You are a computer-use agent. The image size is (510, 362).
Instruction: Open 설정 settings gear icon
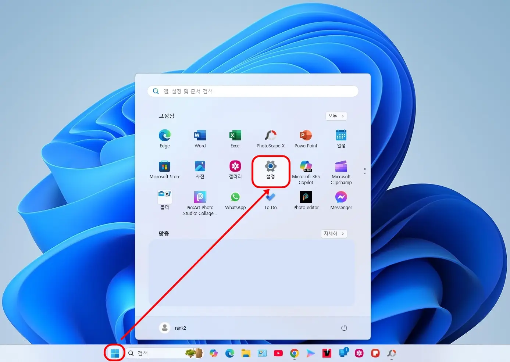271,170
